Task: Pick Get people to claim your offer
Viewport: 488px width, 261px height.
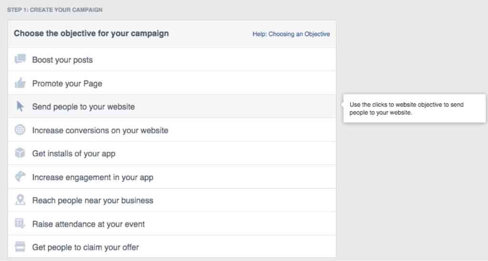Action: [85, 247]
